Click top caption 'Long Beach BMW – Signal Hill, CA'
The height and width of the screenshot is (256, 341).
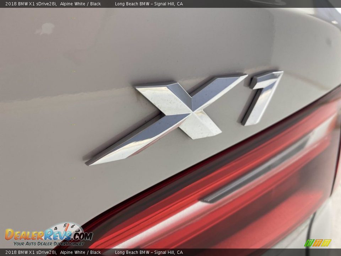(149, 4)
